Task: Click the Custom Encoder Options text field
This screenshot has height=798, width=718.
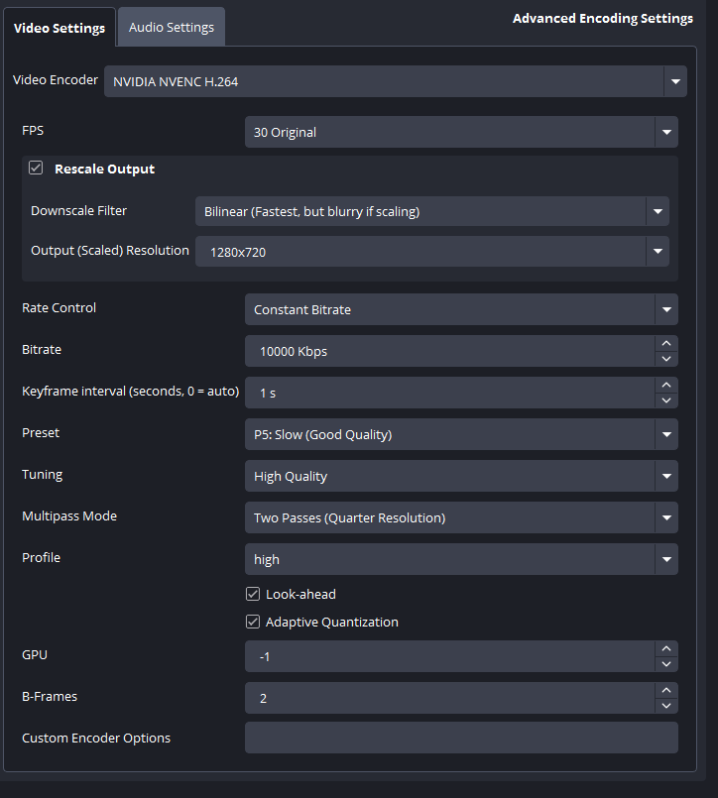Action: pyautogui.click(x=461, y=738)
